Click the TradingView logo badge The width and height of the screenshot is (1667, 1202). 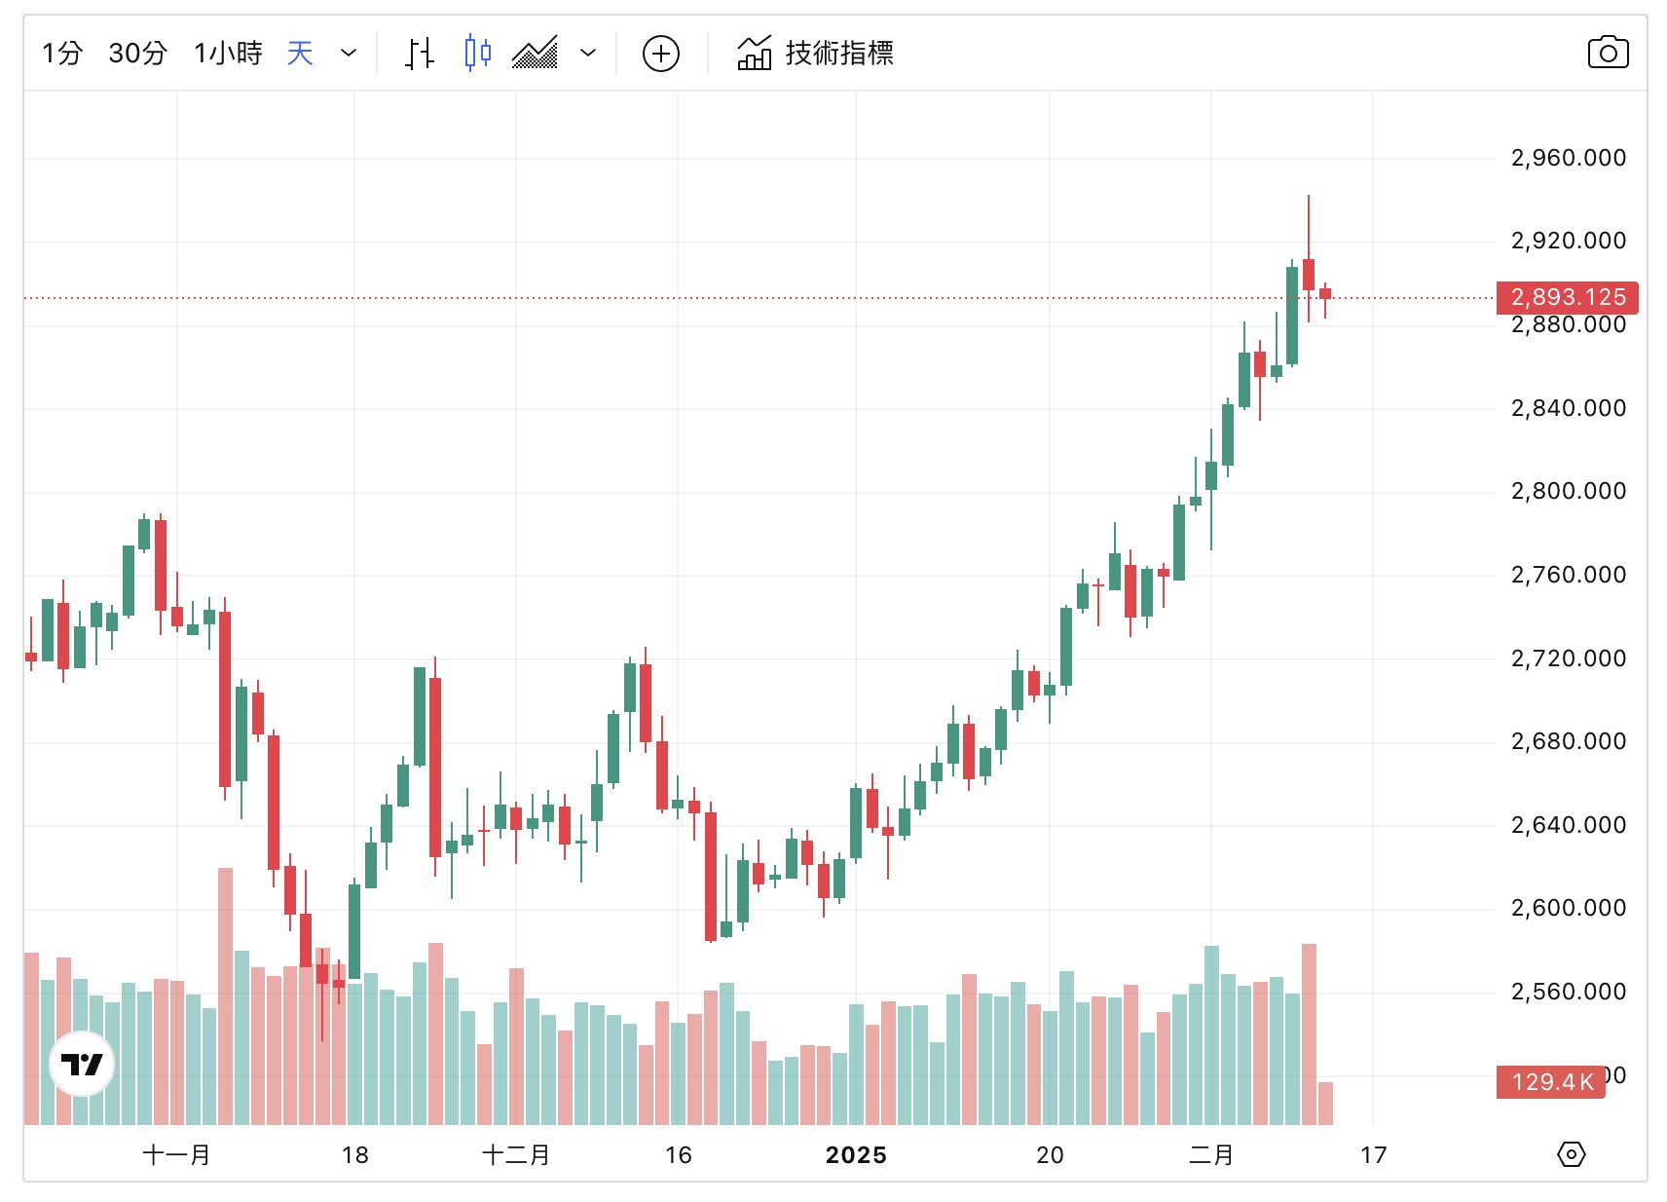point(82,1064)
